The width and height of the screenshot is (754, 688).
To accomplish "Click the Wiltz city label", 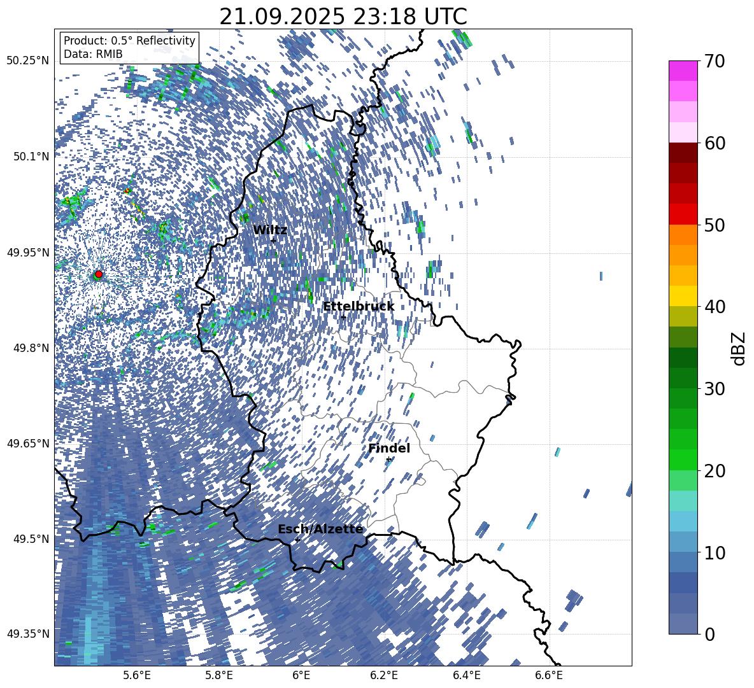I will click(270, 230).
